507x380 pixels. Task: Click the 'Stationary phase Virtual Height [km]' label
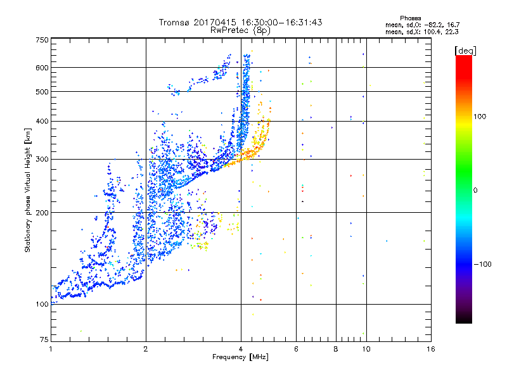pyautogui.click(x=28, y=191)
